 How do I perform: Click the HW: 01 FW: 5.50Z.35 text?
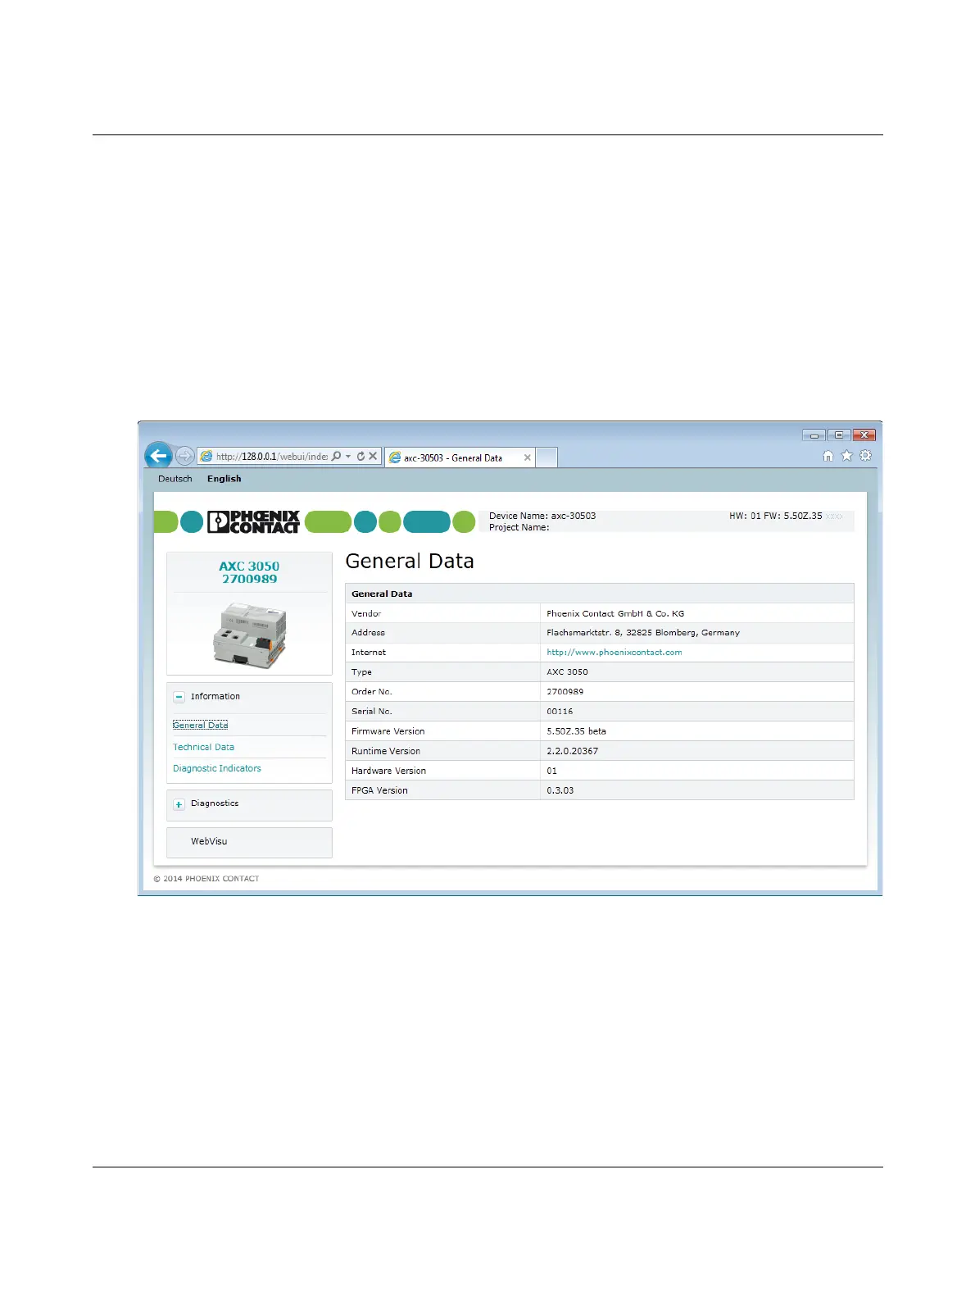pyautogui.click(x=776, y=516)
